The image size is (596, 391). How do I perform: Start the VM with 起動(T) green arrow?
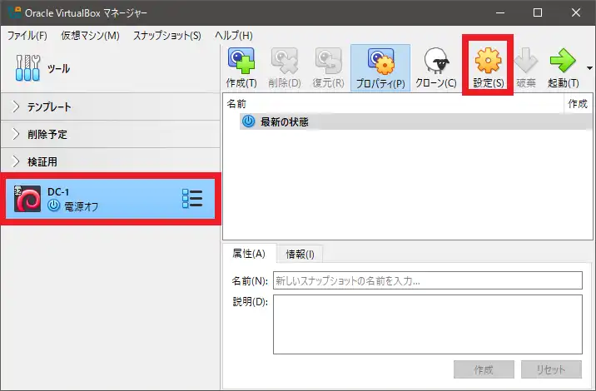563,61
